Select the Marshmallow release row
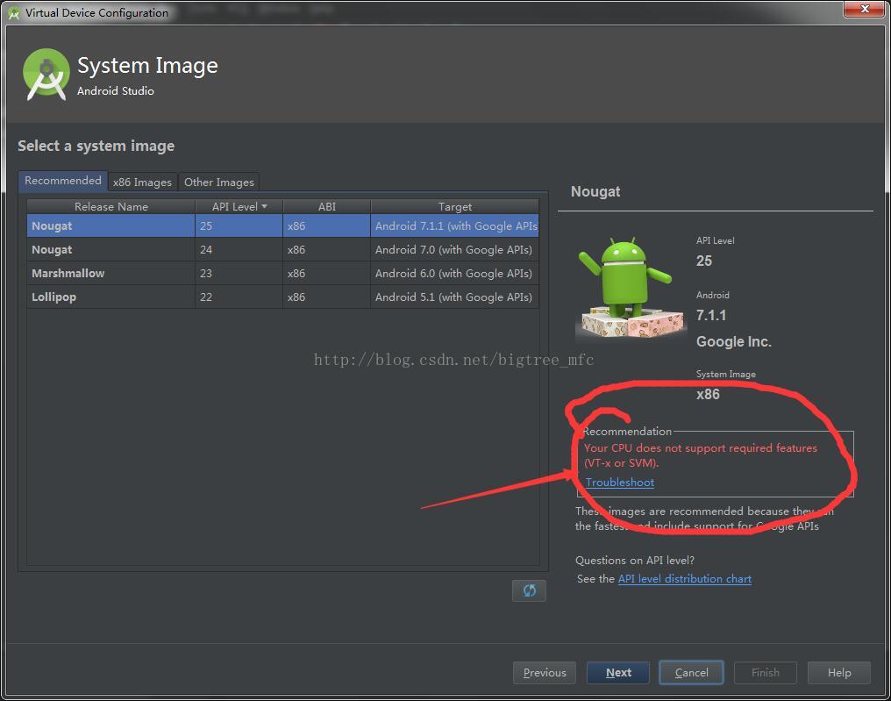The height and width of the screenshot is (701, 891). pyautogui.click(x=282, y=274)
